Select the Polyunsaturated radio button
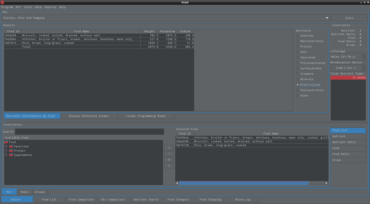Viewport: 370px width, 204px height. coord(298,63)
